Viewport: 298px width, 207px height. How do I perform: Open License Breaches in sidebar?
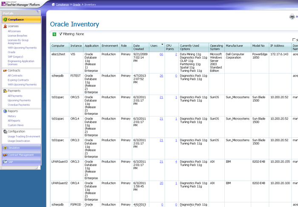[17, 36]
